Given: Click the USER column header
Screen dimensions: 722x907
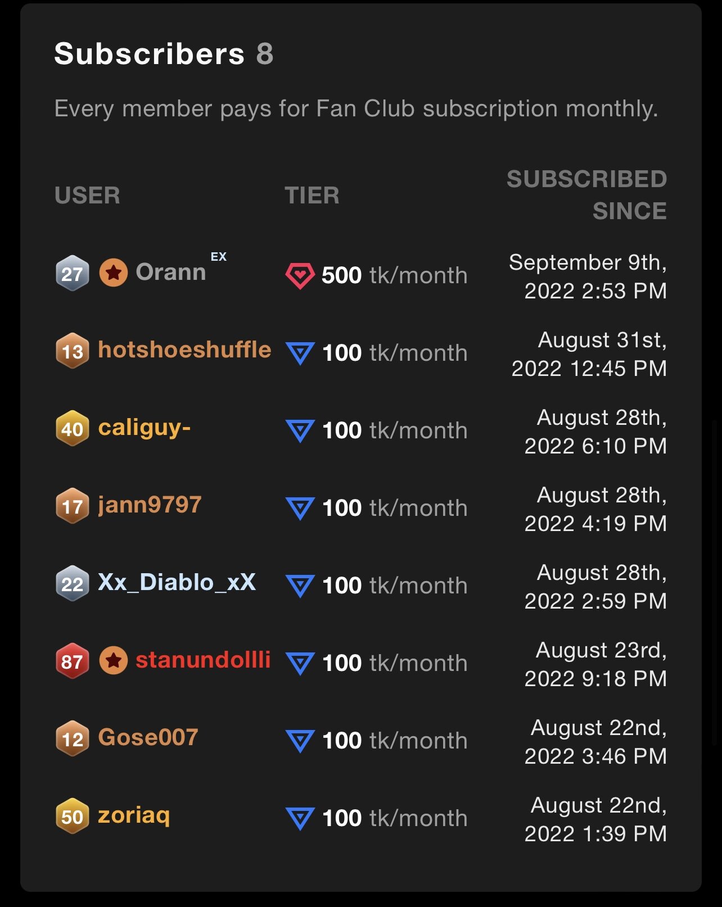Looking at the screenshot, I should pos(87,196).
